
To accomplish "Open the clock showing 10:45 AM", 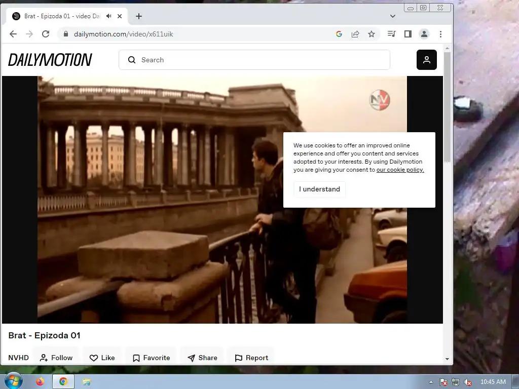I will click(x=493, y=382).
